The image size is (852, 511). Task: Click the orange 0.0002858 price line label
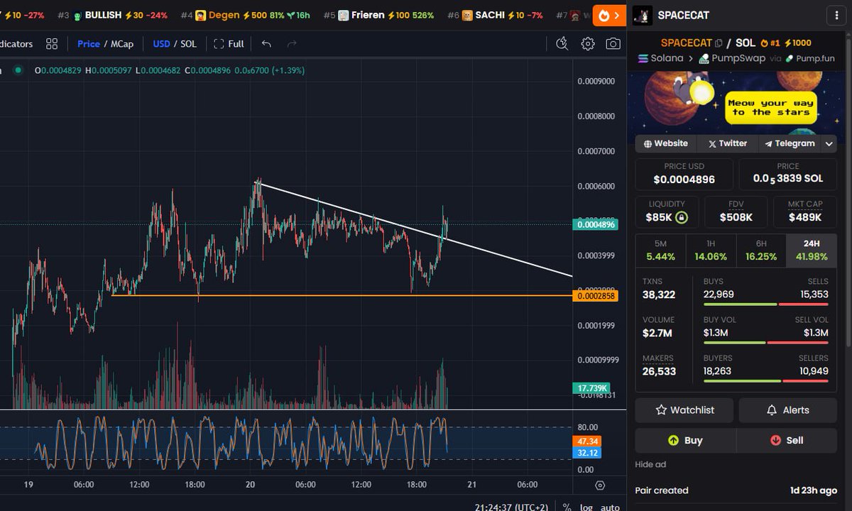tap(595, 296)
